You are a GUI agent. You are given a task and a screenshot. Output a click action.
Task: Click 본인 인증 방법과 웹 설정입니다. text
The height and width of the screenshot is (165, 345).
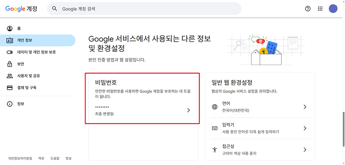(x=117, y=60)
